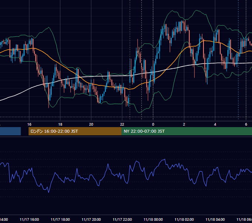Click the hour label 20 on the price chart axis

click(x=91, y=125)
